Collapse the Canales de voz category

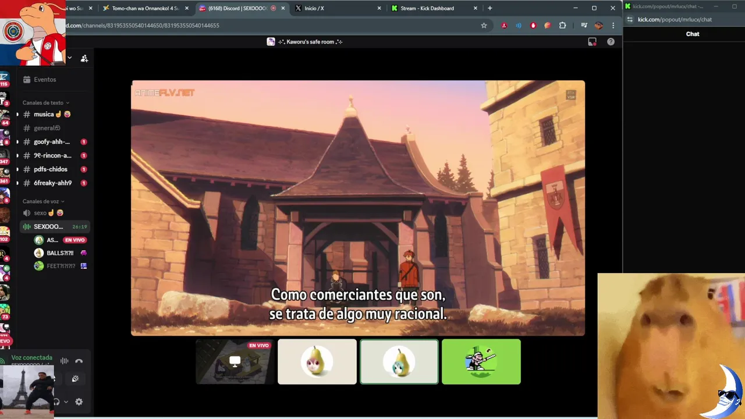pyautogui.click(x=43, y=201)
